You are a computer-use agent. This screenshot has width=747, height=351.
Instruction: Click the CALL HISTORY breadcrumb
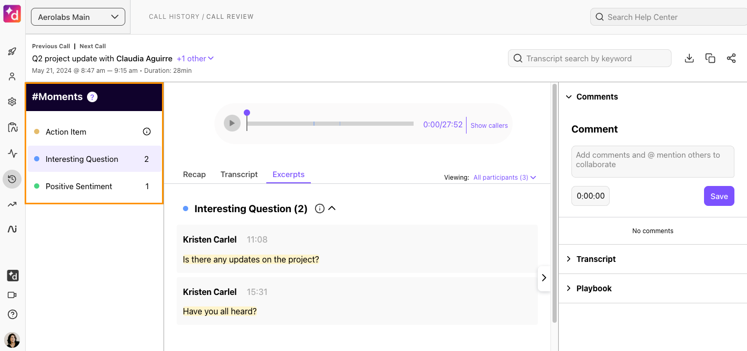pos(174,17)
